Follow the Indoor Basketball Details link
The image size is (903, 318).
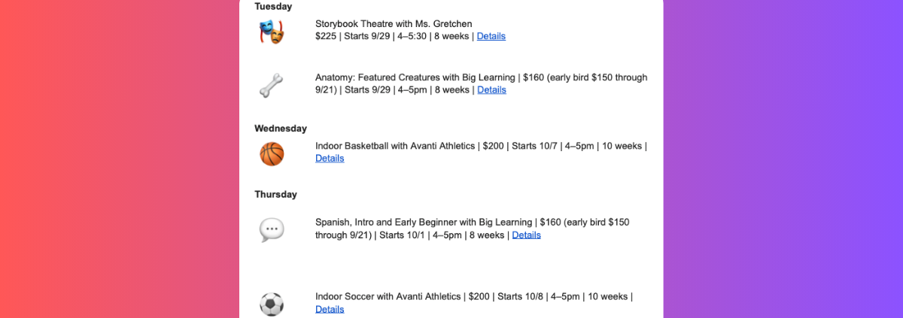coord(330,158)
